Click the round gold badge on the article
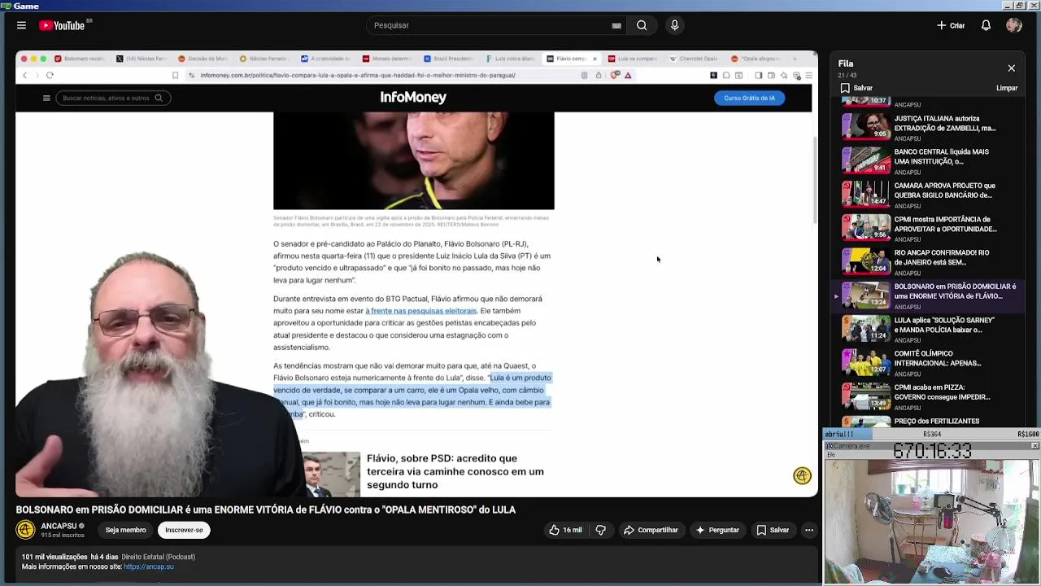 802,476
